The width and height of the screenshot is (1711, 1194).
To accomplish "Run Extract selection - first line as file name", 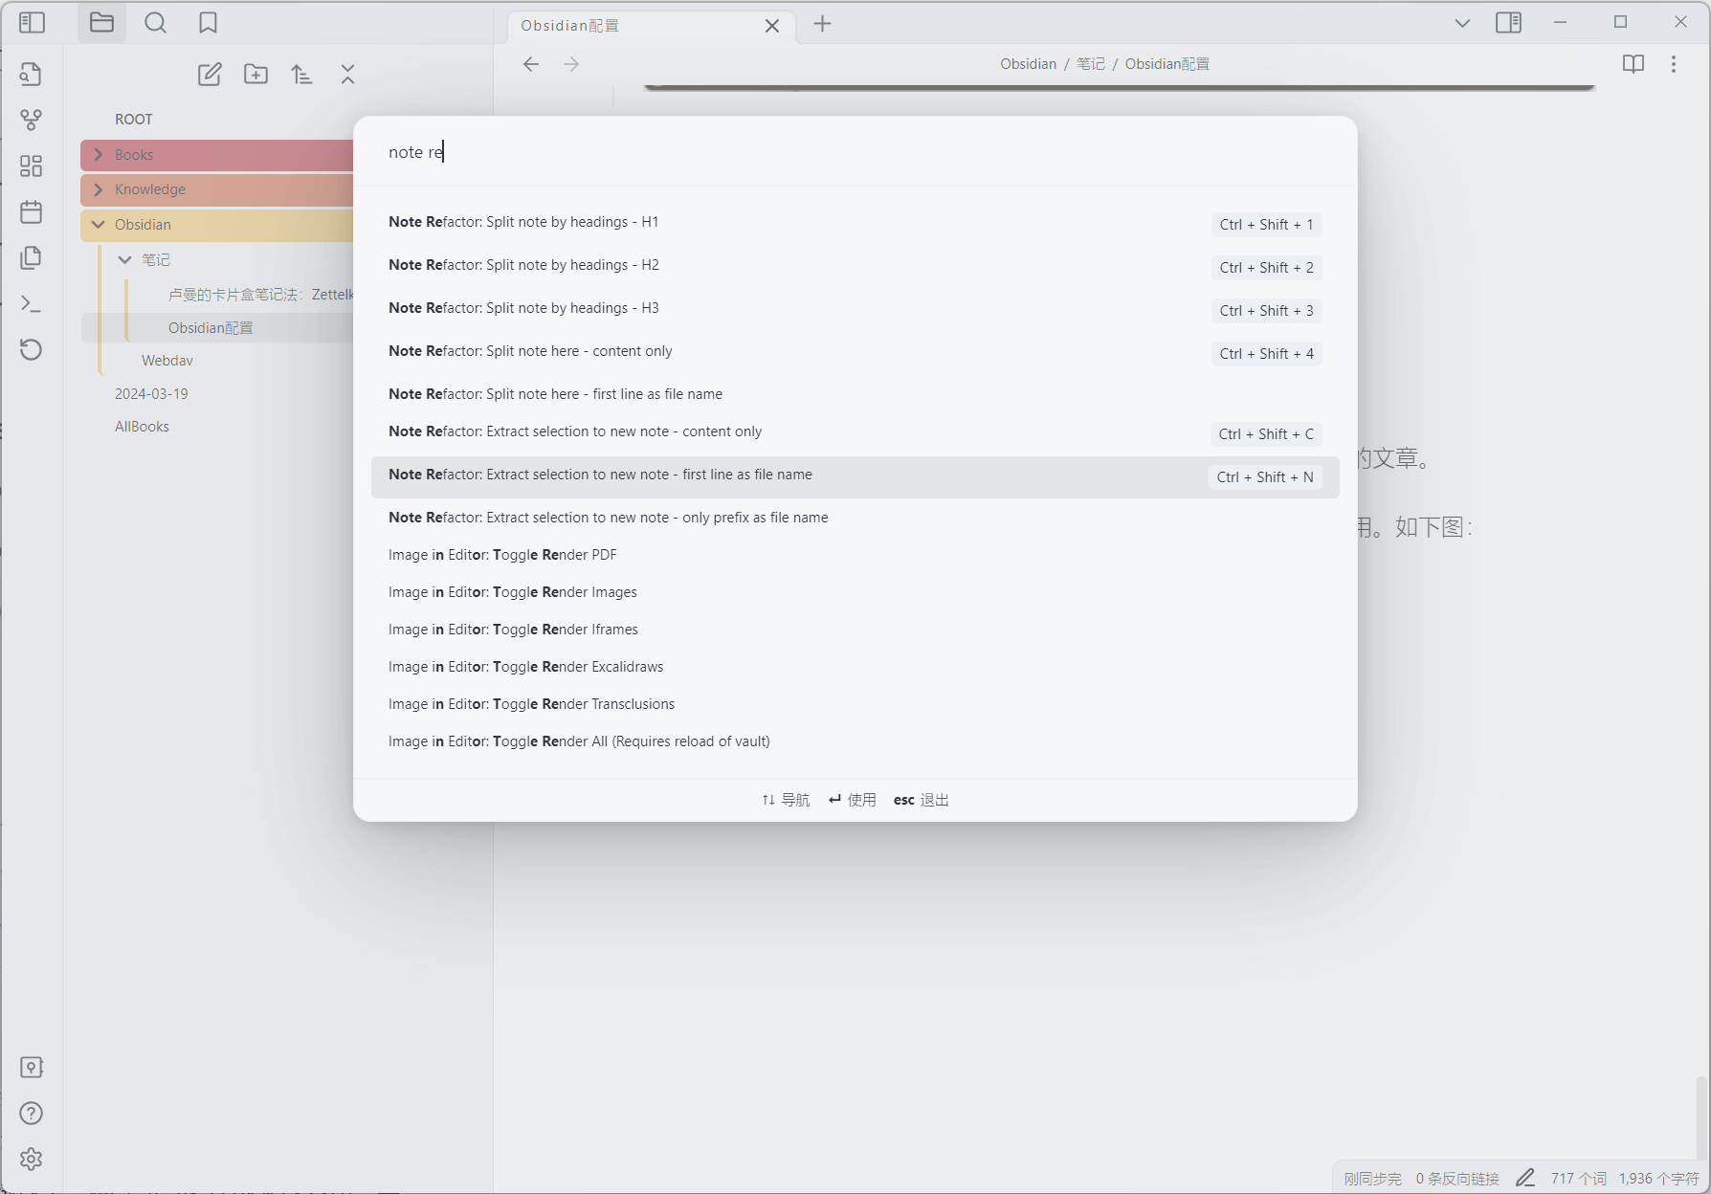I will (x=855, y=475).
